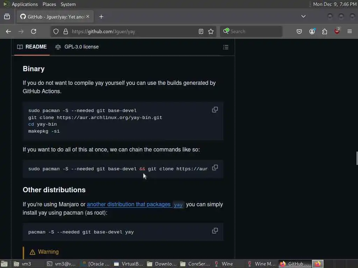Follow 'another distribution that packages' link

[x=129, y=204]
